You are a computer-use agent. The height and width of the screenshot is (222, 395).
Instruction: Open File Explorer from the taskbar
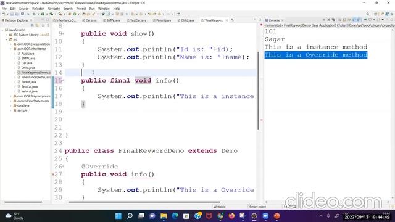(164, 216)
